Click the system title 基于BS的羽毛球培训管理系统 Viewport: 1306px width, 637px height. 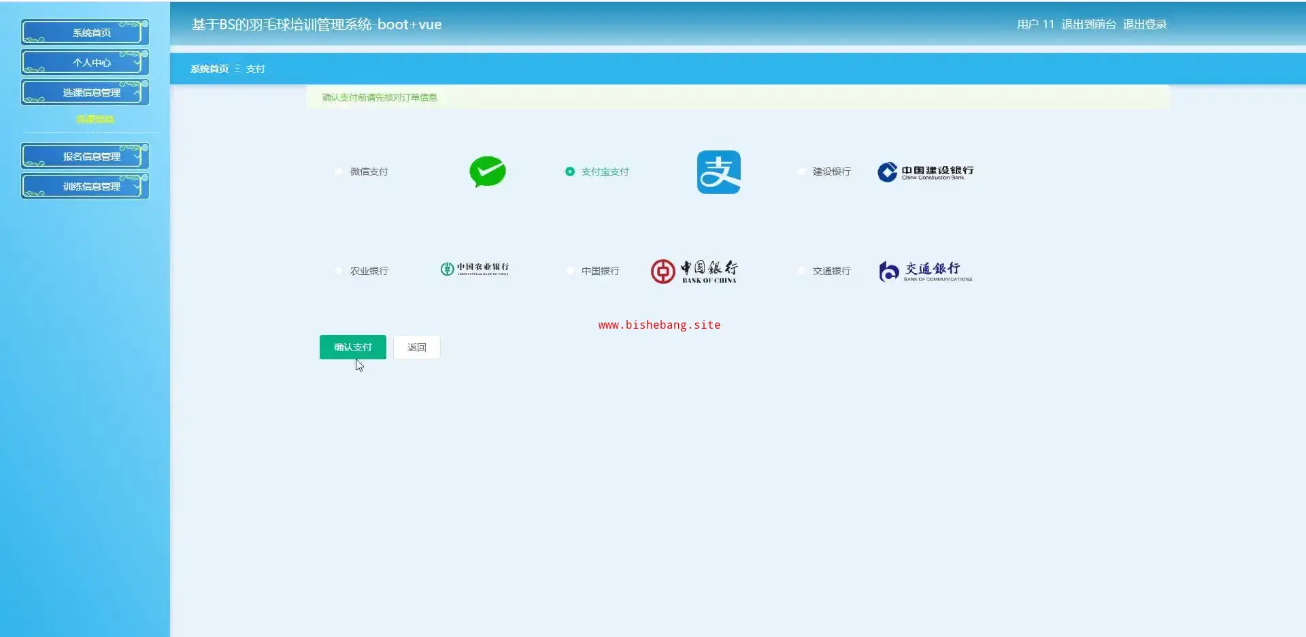click(x=316, y=24)
